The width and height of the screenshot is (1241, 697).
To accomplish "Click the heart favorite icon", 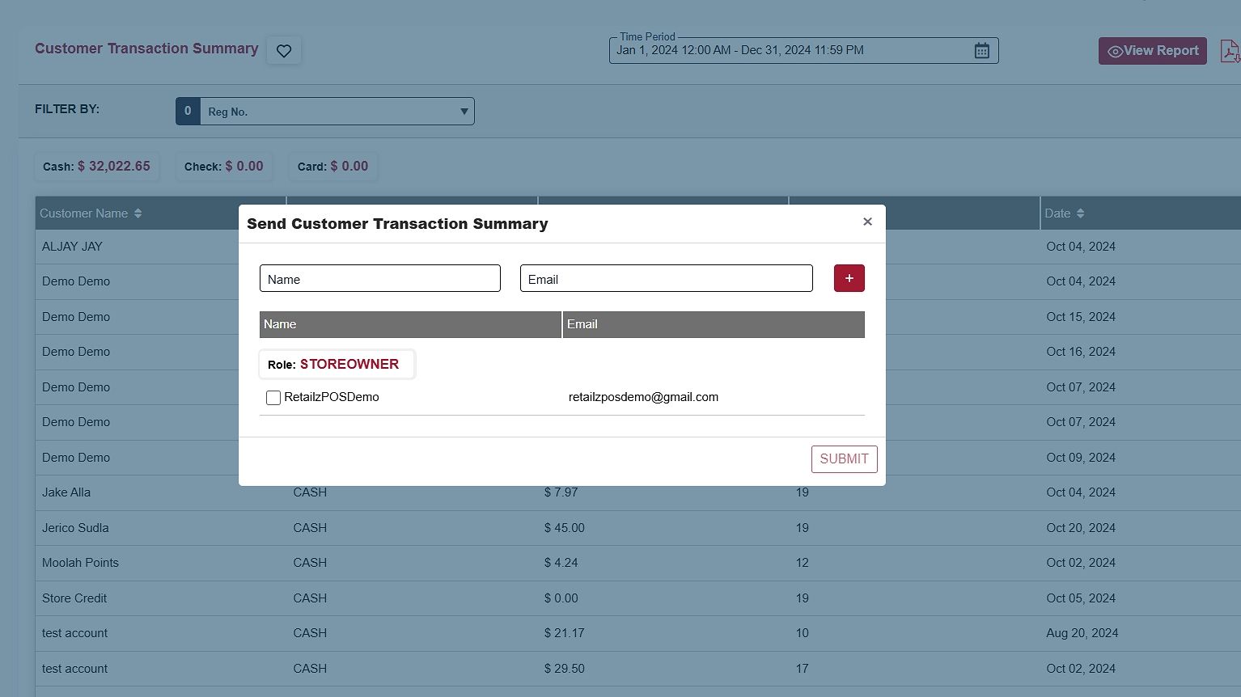I will (284, 51).
